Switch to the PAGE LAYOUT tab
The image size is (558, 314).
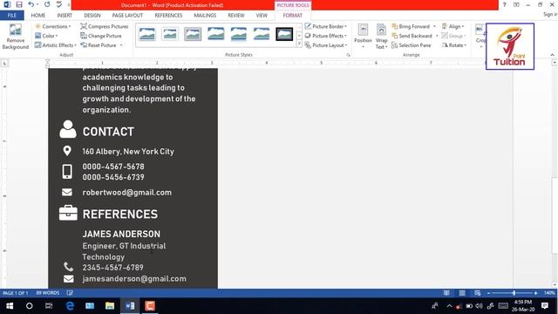[127, 16]
